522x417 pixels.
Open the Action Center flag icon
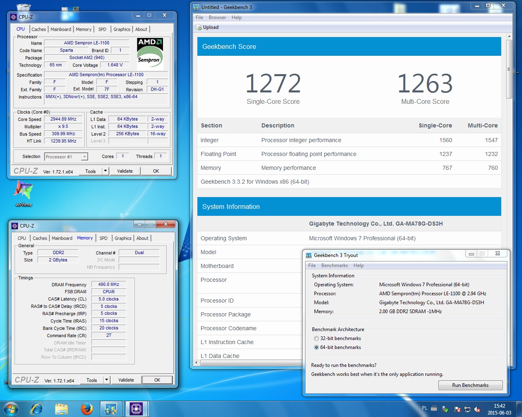coord(457,409)
